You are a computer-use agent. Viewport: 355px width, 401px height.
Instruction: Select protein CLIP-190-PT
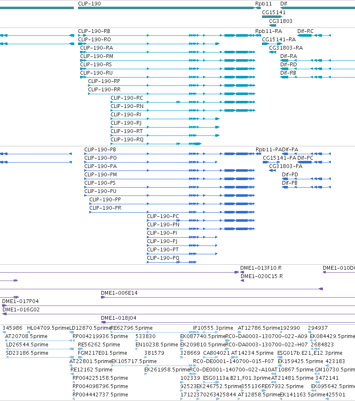[x=163, y=250]
